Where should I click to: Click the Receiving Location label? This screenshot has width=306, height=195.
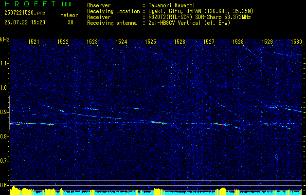coord(113,11)
